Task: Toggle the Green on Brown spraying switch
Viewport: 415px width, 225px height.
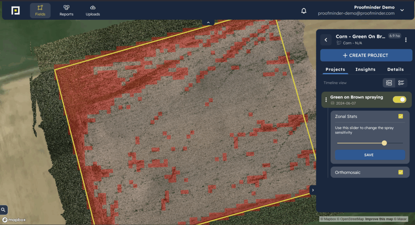Action: pos(399,100)
